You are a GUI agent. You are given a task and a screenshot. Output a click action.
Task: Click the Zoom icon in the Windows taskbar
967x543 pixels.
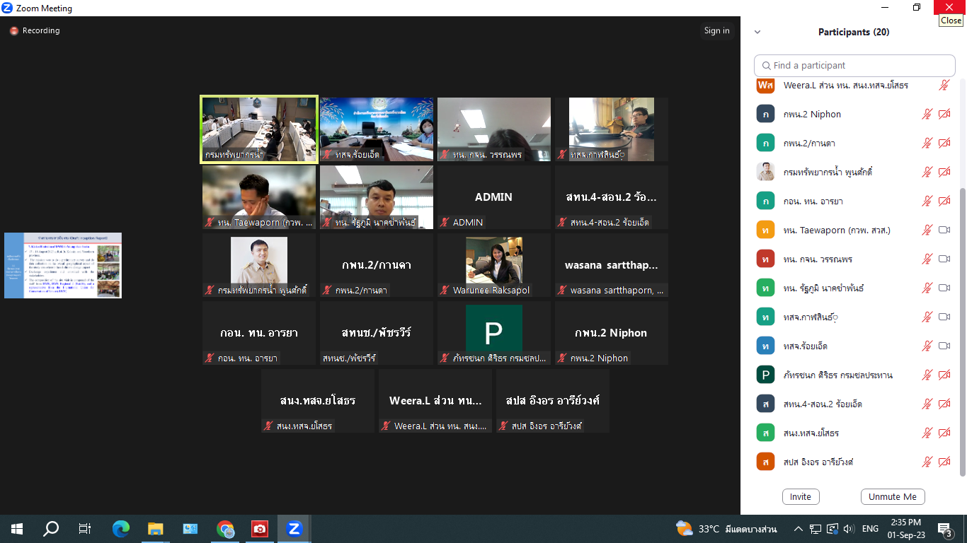(294, 529)
